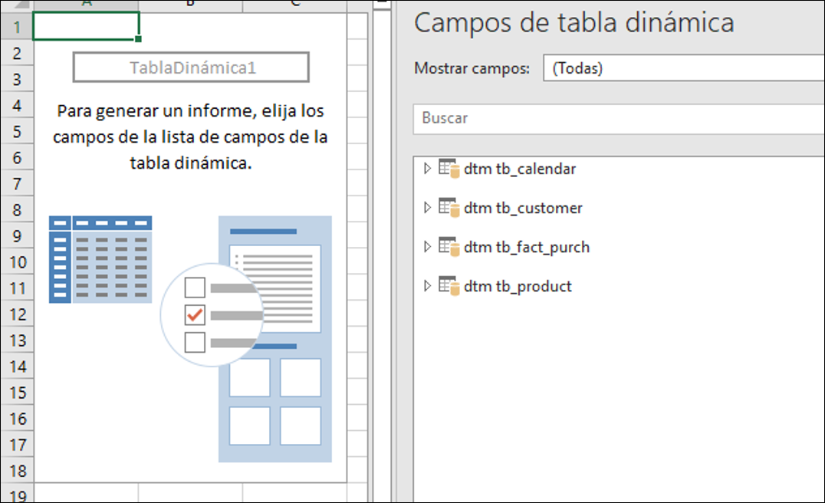The width and height of the screenshot is (825, 503).
Task: Select row header 18
Action: click(18, 470)
